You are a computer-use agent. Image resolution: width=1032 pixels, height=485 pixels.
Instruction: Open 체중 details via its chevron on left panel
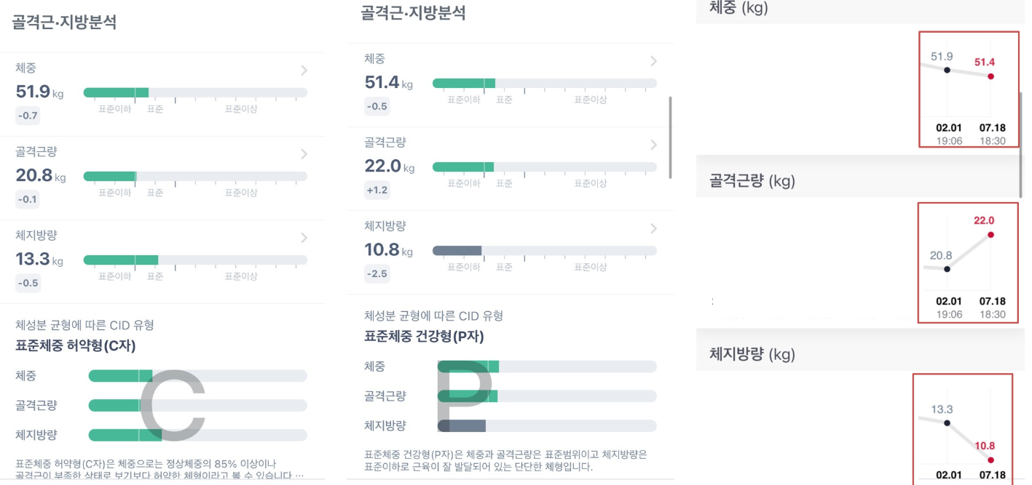click(304, 71)
